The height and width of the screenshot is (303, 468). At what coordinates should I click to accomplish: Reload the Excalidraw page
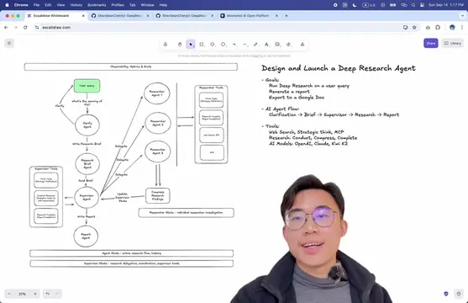(25, 27)
